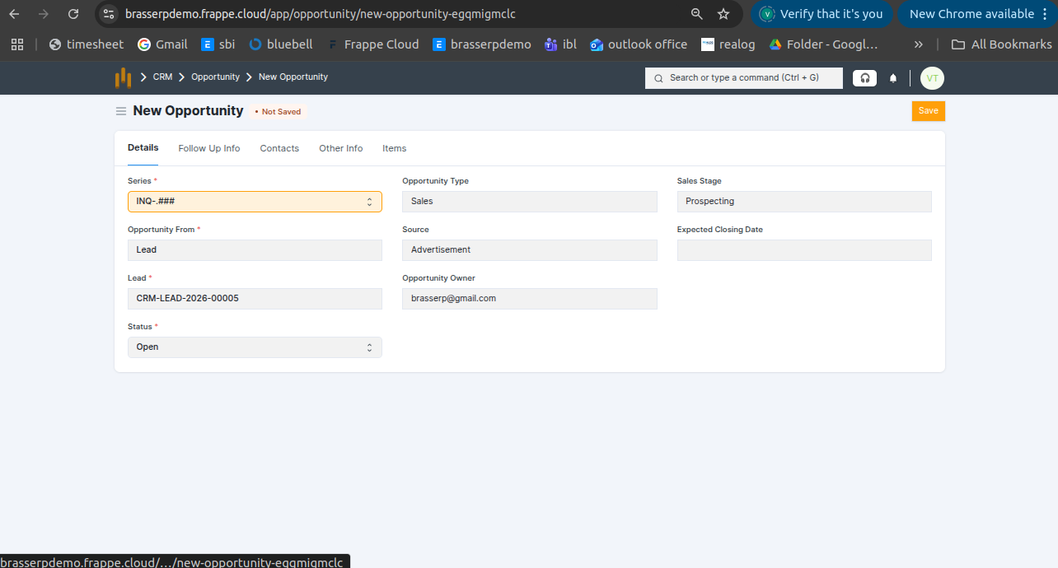Open the notifications bell
The height and width of the screenshot is (568, 1058).
point(893,78)
